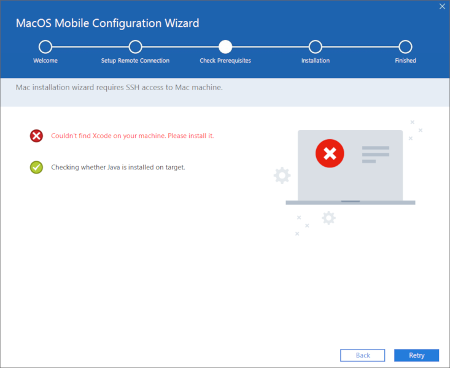450x368 pixels.
Task: Click the Retry button
Action: pos(416,355)
